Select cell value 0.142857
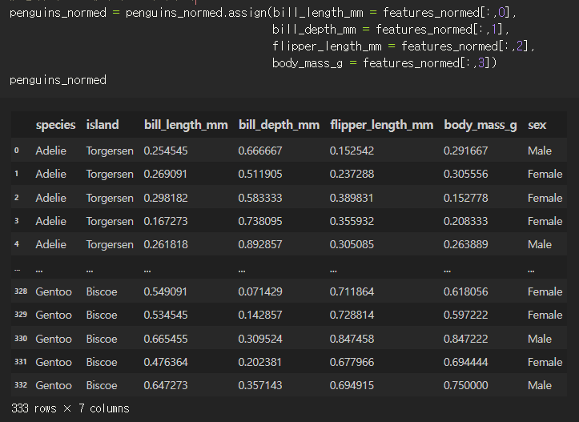 click(260, 315)
